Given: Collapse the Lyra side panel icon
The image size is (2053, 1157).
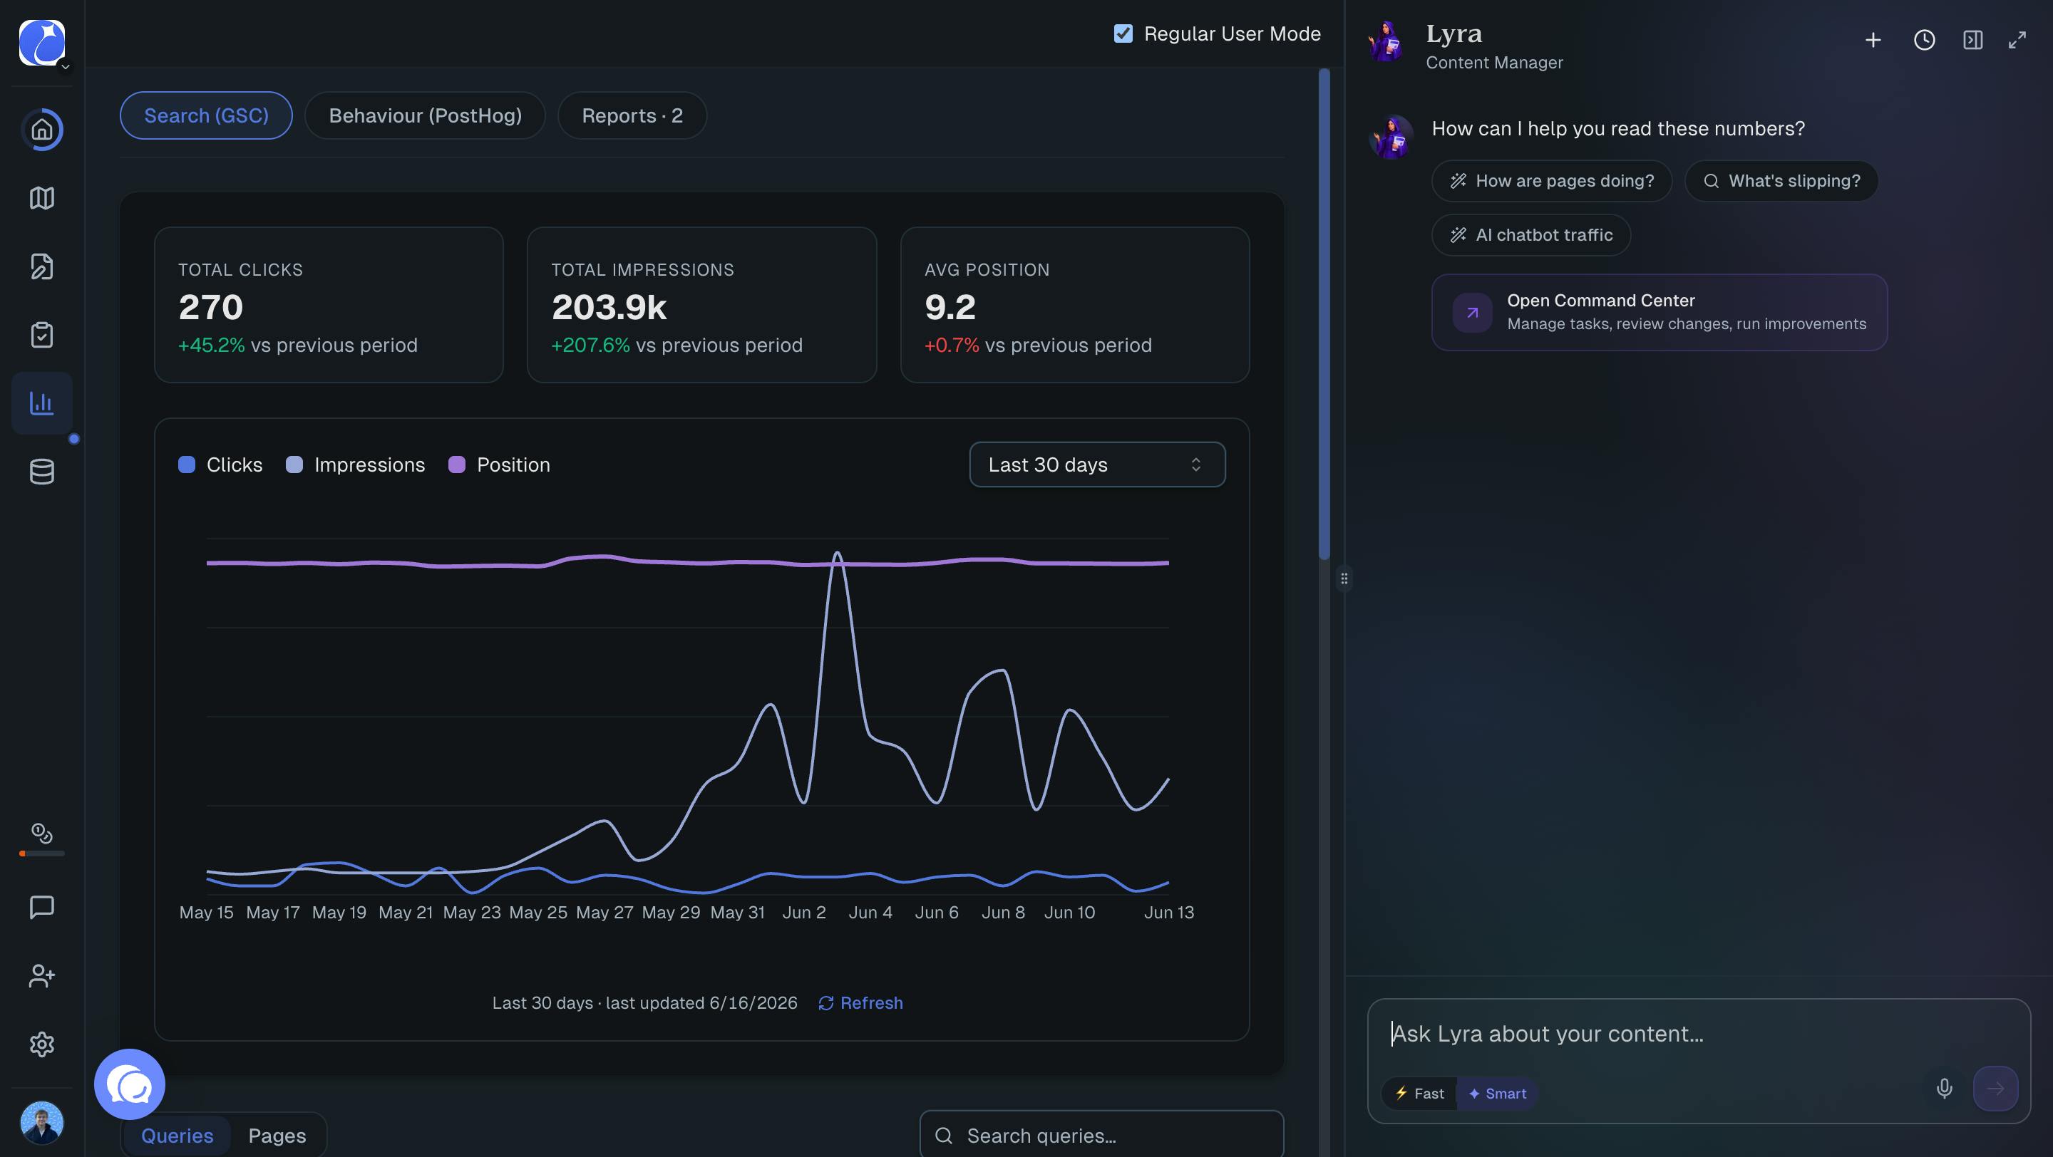Looking at the screenshot, I should 1972,40.
